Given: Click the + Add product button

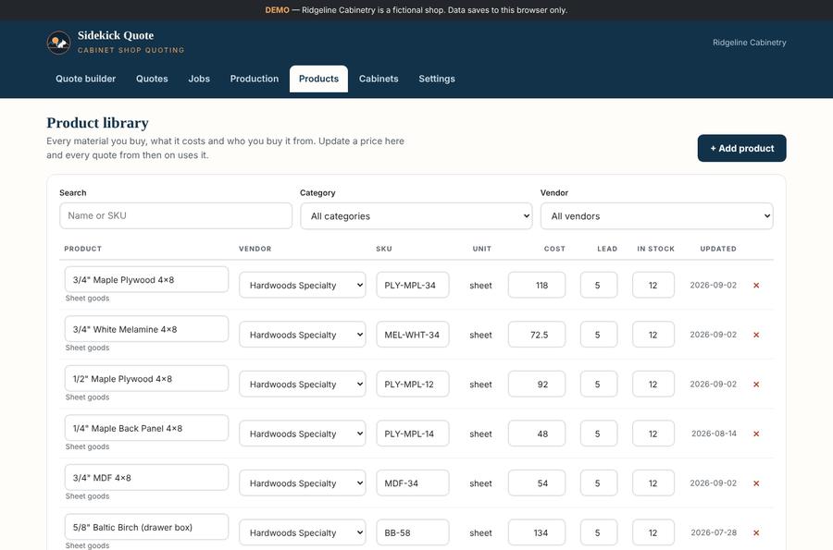Looking at the screenshot, I should (741, 148).
